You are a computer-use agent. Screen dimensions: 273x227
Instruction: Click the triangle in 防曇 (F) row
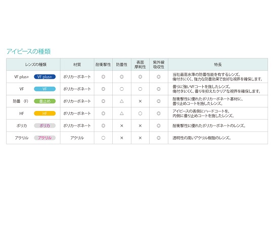click(122, 101)
